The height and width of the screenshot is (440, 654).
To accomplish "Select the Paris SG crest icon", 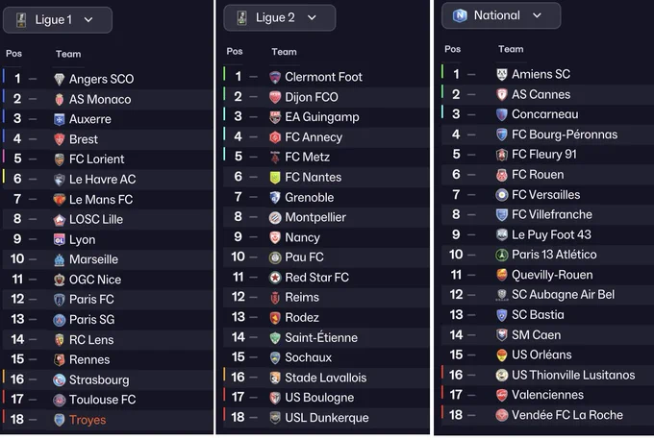I will point(60,320).
